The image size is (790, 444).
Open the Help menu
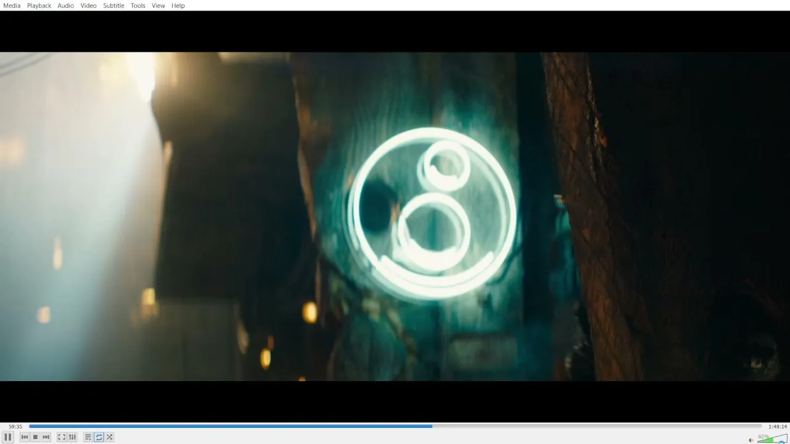coord(178,6)
